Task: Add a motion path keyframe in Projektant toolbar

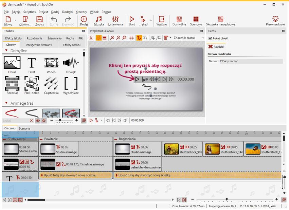Action: coord(152,38)
